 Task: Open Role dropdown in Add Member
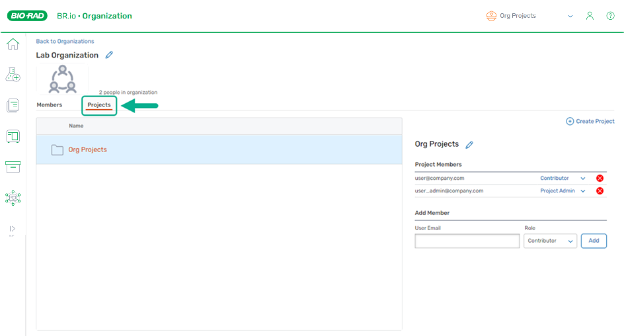(x=550, y=241)
